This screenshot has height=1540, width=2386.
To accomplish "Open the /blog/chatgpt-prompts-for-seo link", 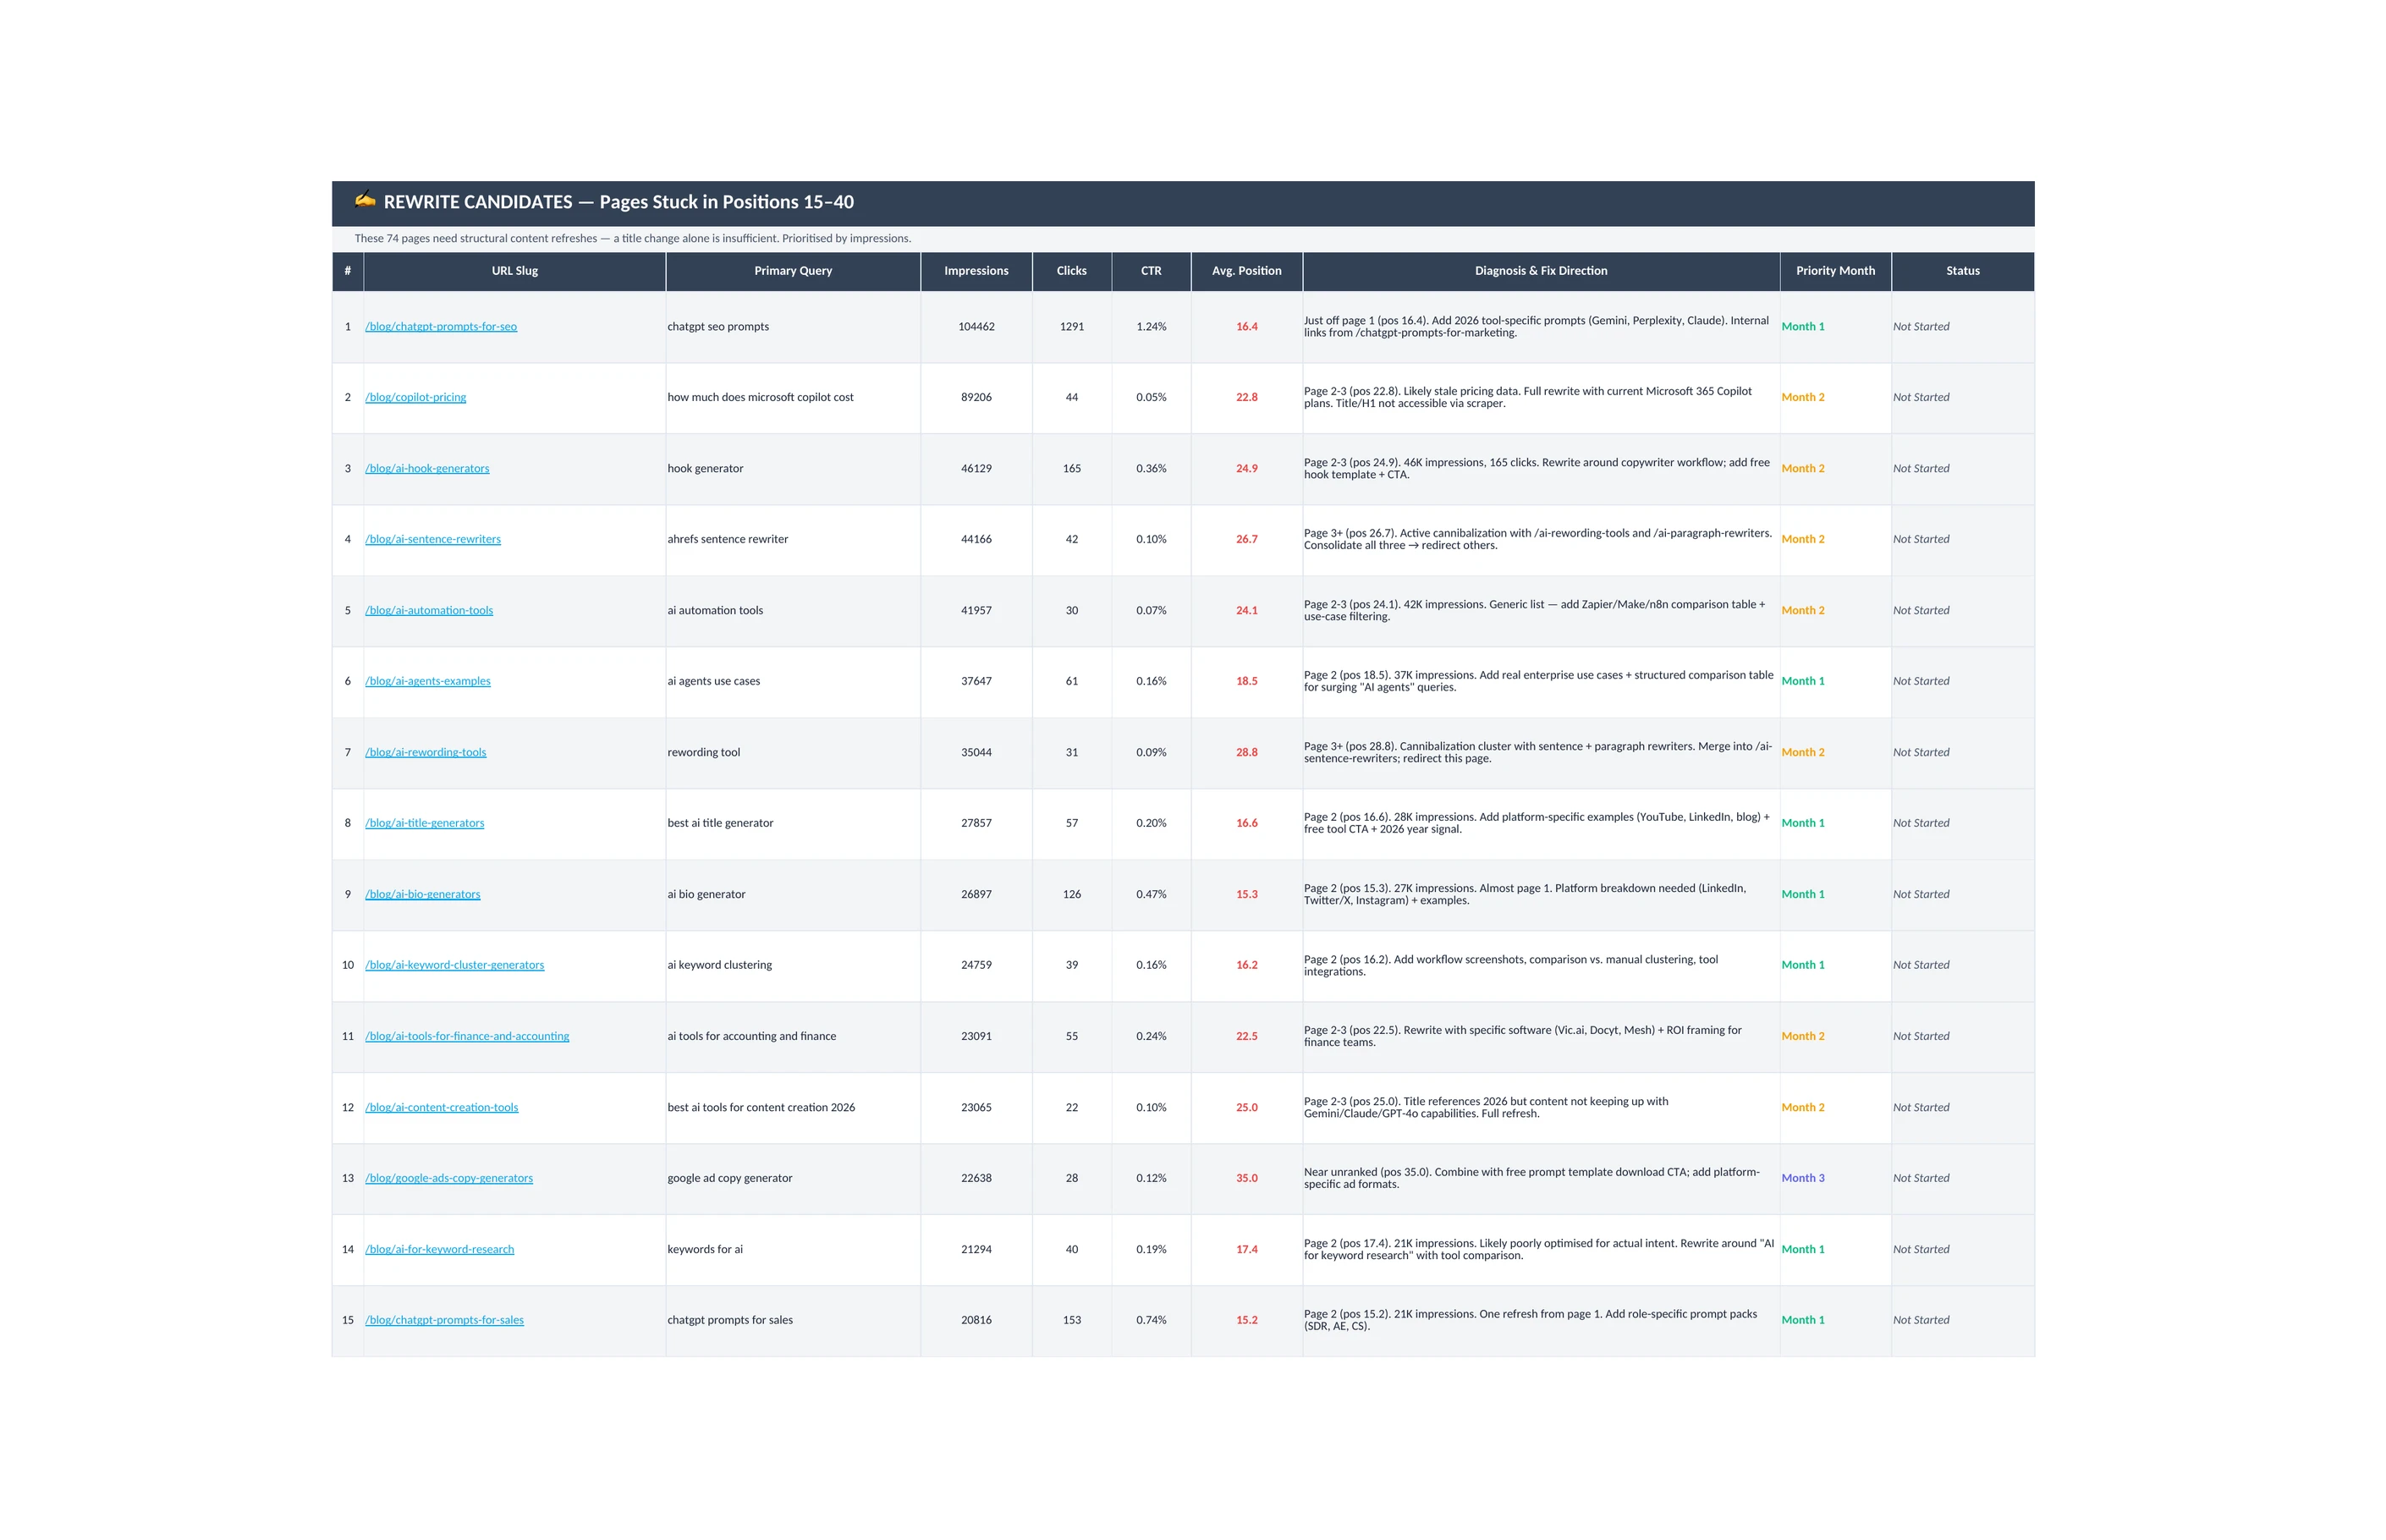I will coord(441,327).
